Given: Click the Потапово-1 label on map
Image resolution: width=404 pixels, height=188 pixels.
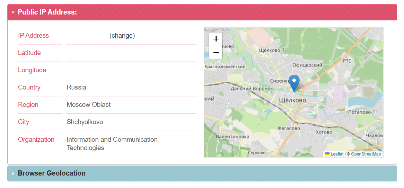Looking at the screenshot, I should pyautogui.click(x=361, y=112).
